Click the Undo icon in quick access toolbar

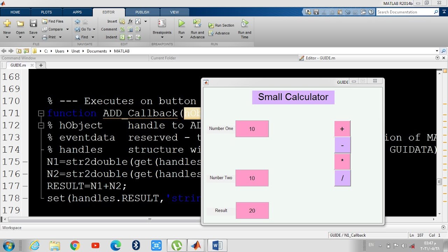[348, 12]
